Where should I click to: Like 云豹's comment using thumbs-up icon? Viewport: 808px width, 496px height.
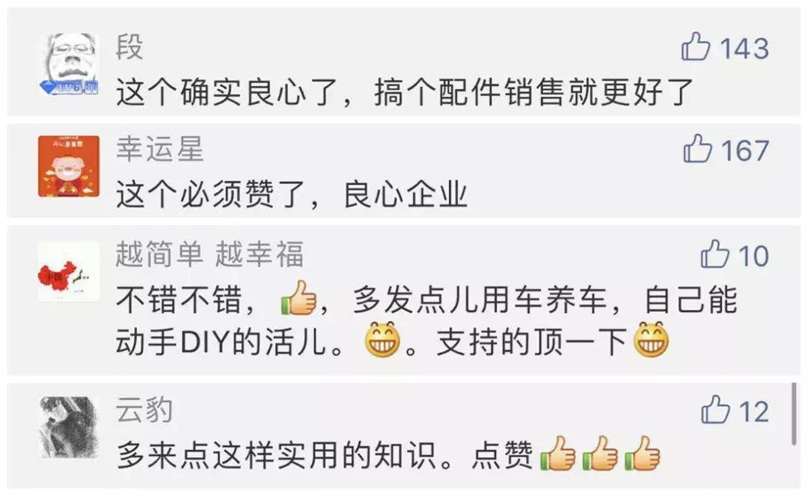[715, 410]
